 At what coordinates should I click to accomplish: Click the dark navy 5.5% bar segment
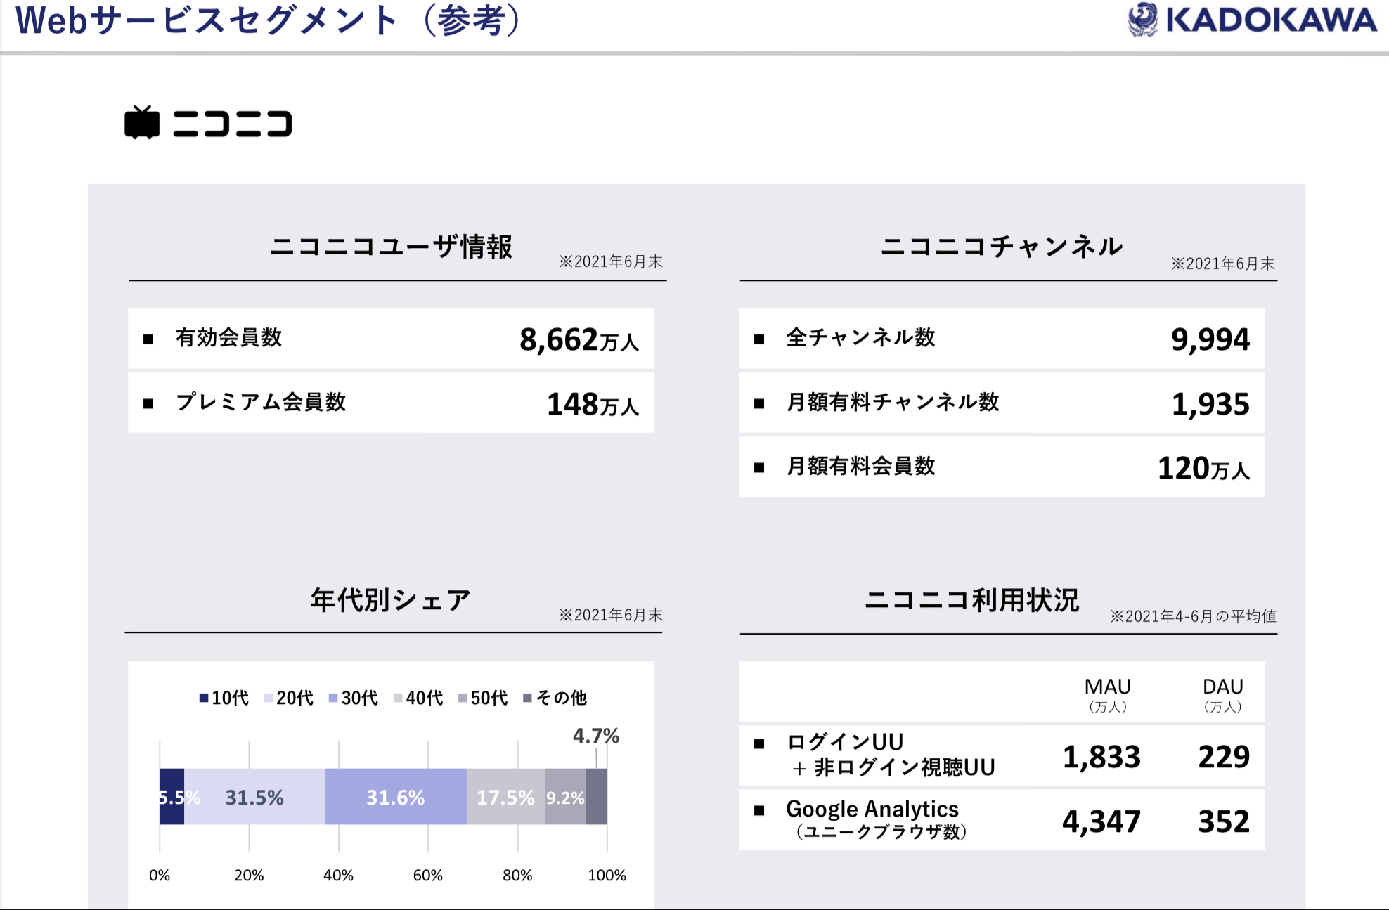pos(172,797)
